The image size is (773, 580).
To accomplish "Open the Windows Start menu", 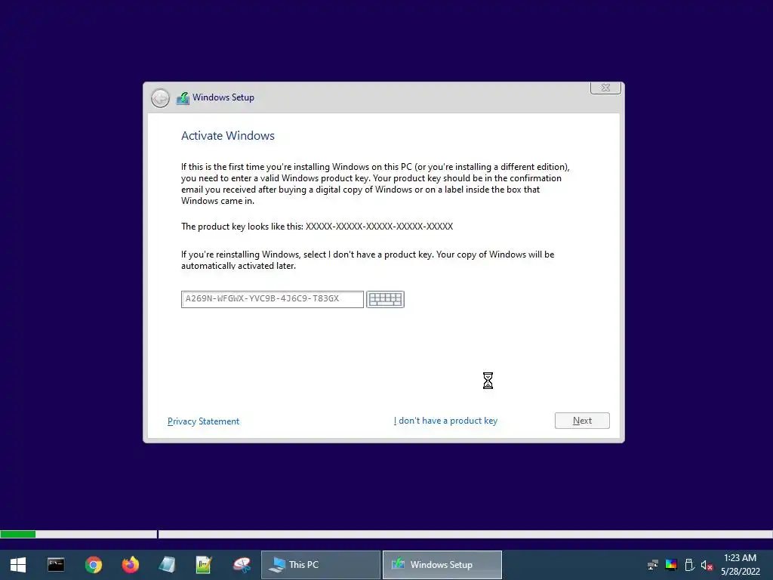I will 18,565.
